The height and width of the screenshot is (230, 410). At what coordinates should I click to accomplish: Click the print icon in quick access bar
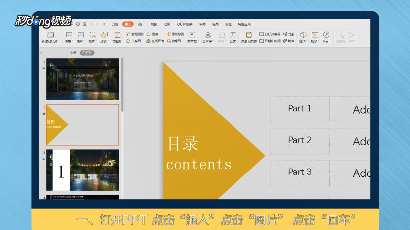coord(78,24)
